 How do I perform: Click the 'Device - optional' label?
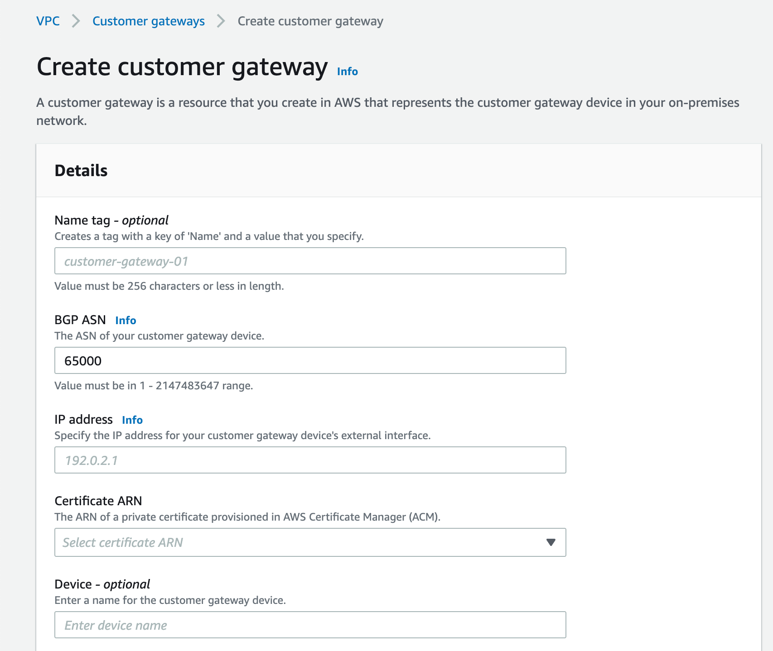coord(102,584)
